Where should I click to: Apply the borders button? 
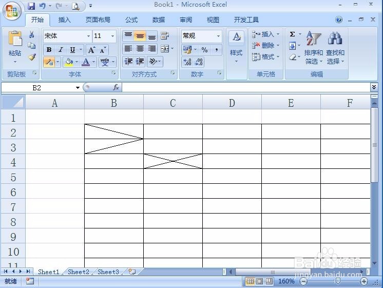click(x=49, y=62)
